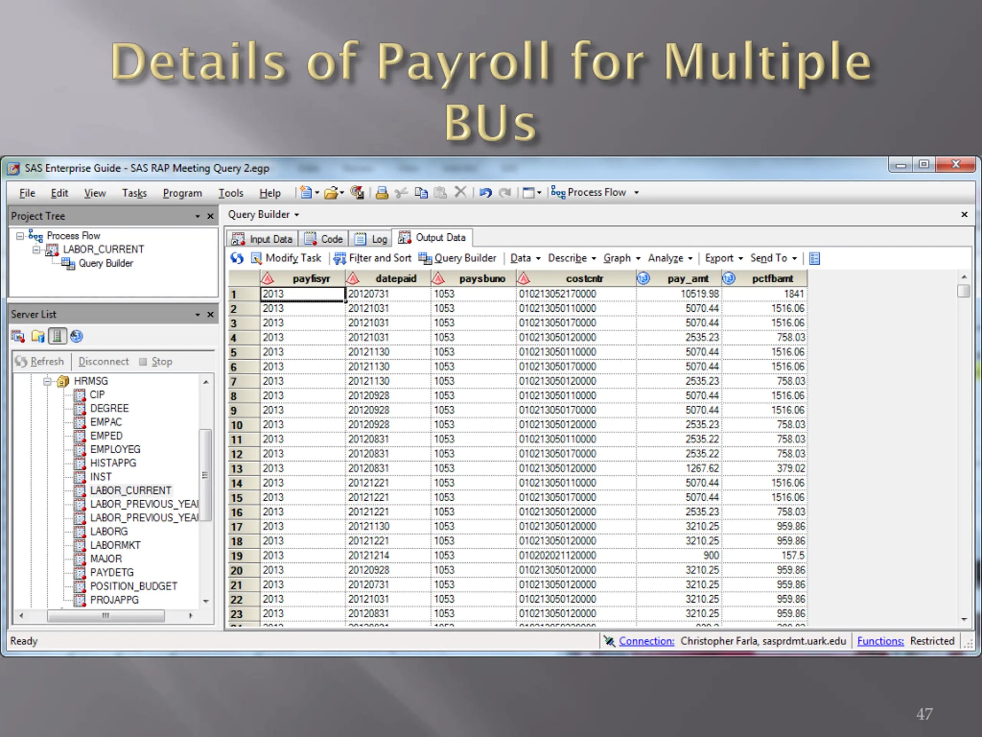Image resolution: width=982 pixels, height=737 pixels.
Task: Click the Open folder toolbar icon
Action: point(331,193)
